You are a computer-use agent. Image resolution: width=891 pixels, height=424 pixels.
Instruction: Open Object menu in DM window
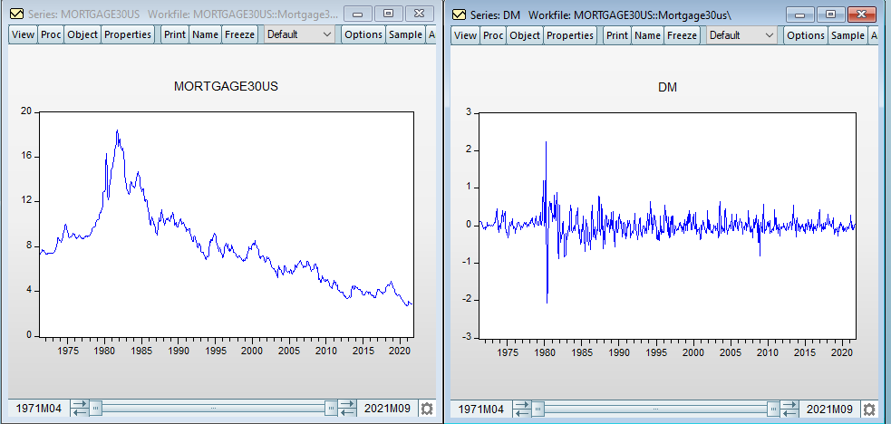coord(525,35)
